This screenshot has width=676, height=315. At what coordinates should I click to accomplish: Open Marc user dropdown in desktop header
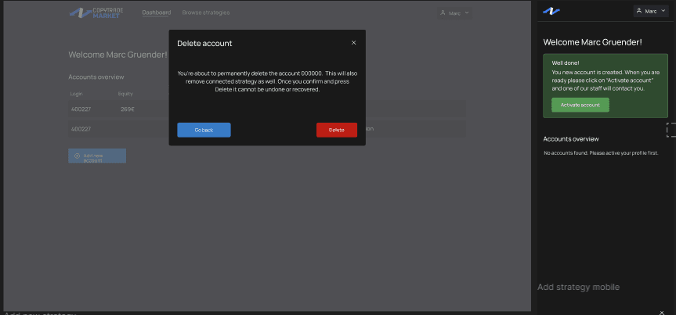pos(454,13)
